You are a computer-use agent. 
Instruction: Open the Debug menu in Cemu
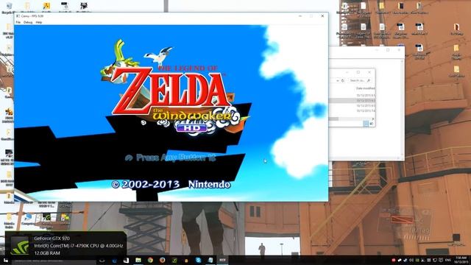(x=28, y=22)
